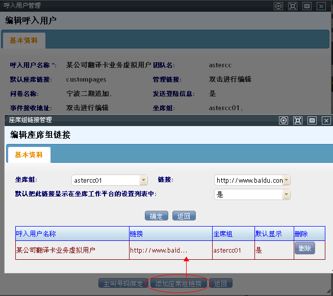Viewport: 333px width, 296px height.
Task: Click the 添加座席组链接 button
Action: pyautogui.click(x=178, y=284)
